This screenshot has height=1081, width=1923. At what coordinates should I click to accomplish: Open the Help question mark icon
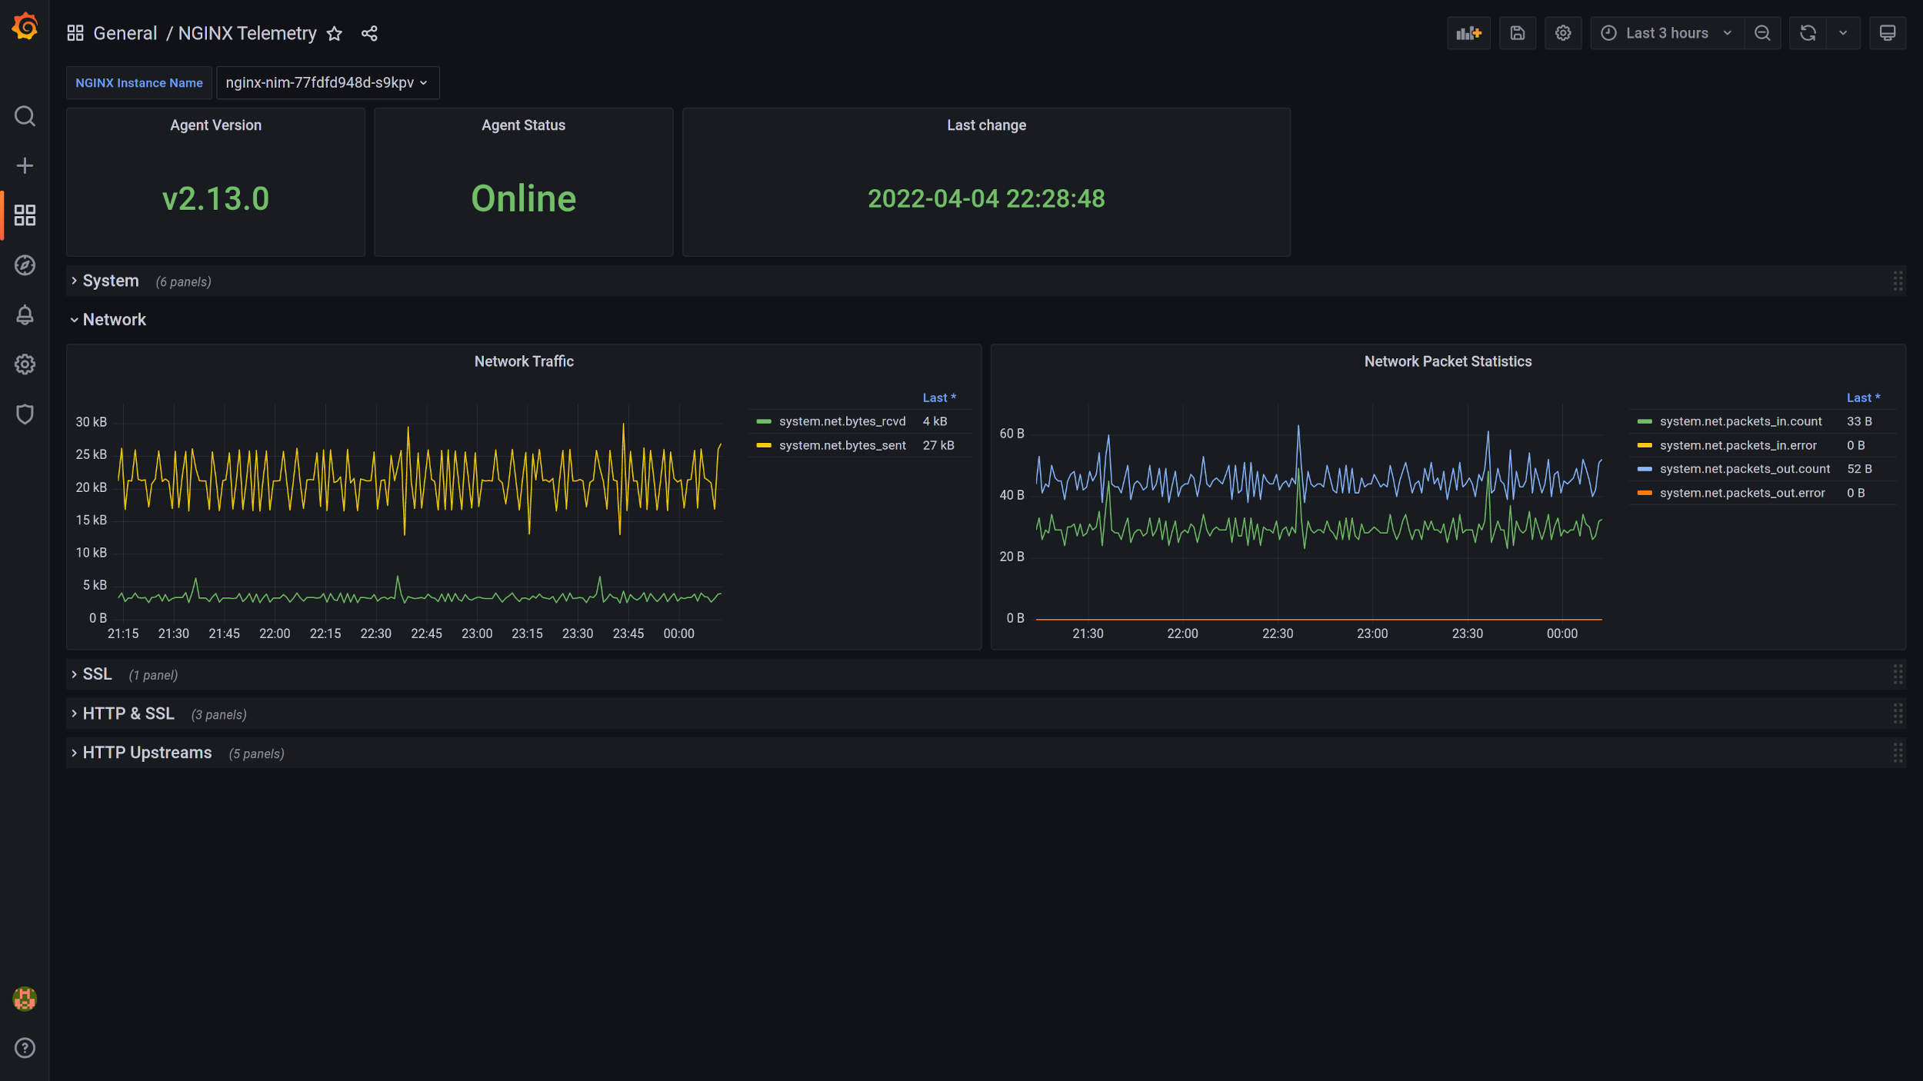25,1048
